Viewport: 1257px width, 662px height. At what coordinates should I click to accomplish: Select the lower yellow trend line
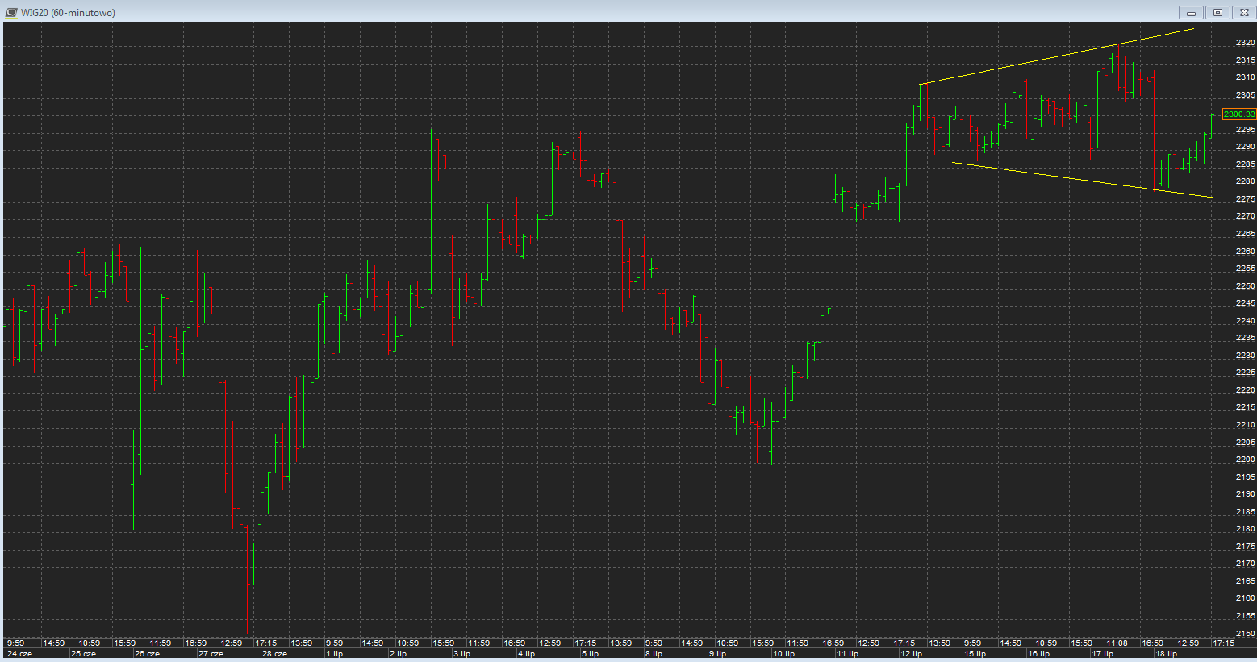1081,180
